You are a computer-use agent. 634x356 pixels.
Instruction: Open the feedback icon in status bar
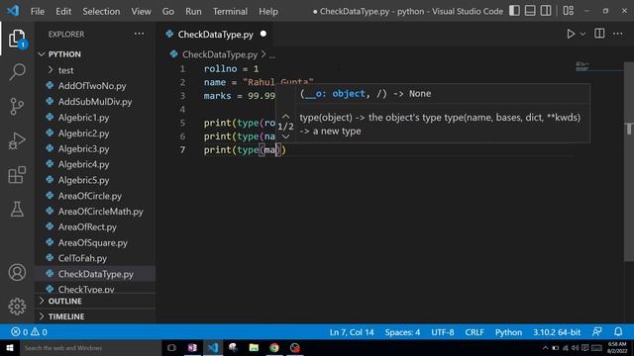point(597,332)
